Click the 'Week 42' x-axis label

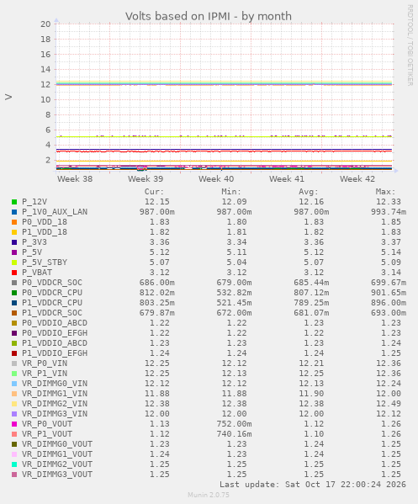point(357,179)
